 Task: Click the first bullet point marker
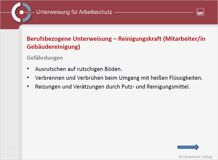pyautogui.click(x=28, y=69)
